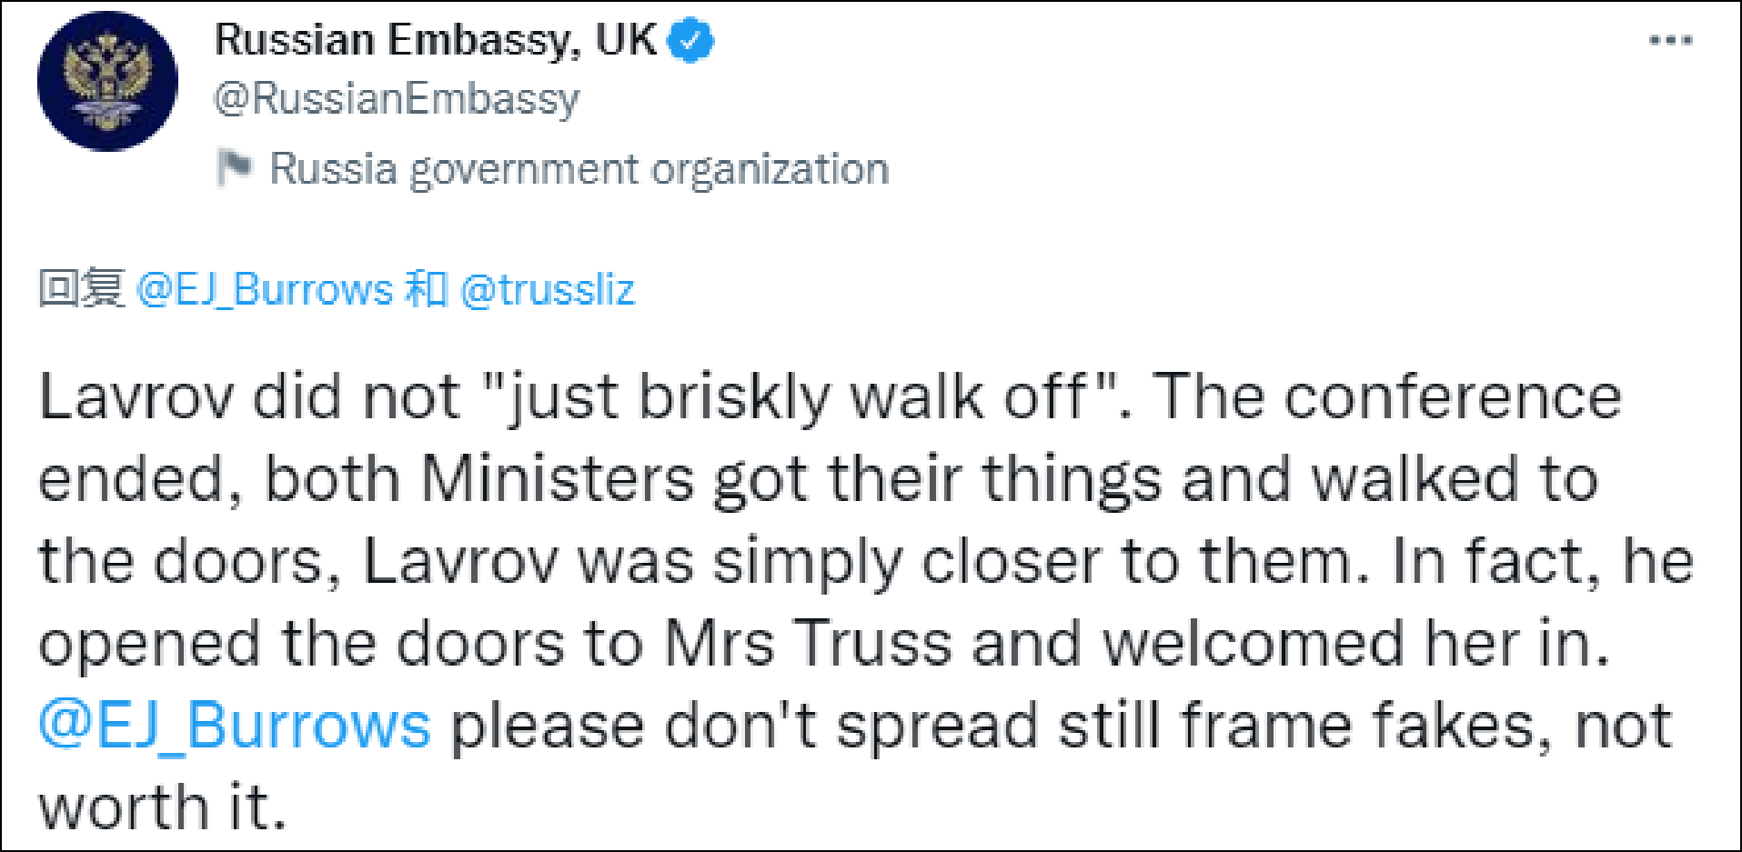The height and width of the screenshot is (852, 1742).
Task: Click the final line "worth it."
Action: point(162,807)
